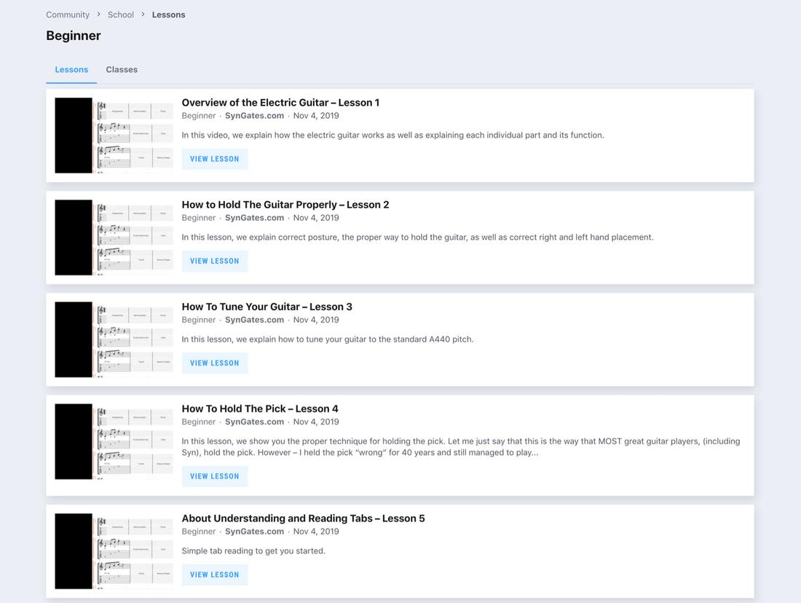Open Overview of the Electric Guitar lesson title
The width and height of the screenshot is (801, 603).
tap(280, 102)
